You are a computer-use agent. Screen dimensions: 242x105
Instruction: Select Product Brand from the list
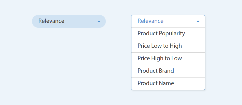[x=168, y=71]
